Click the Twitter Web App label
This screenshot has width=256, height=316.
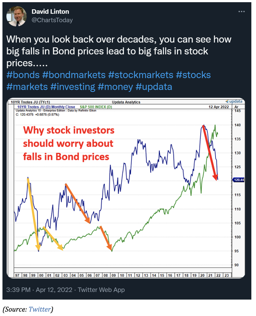click(101, 290)
